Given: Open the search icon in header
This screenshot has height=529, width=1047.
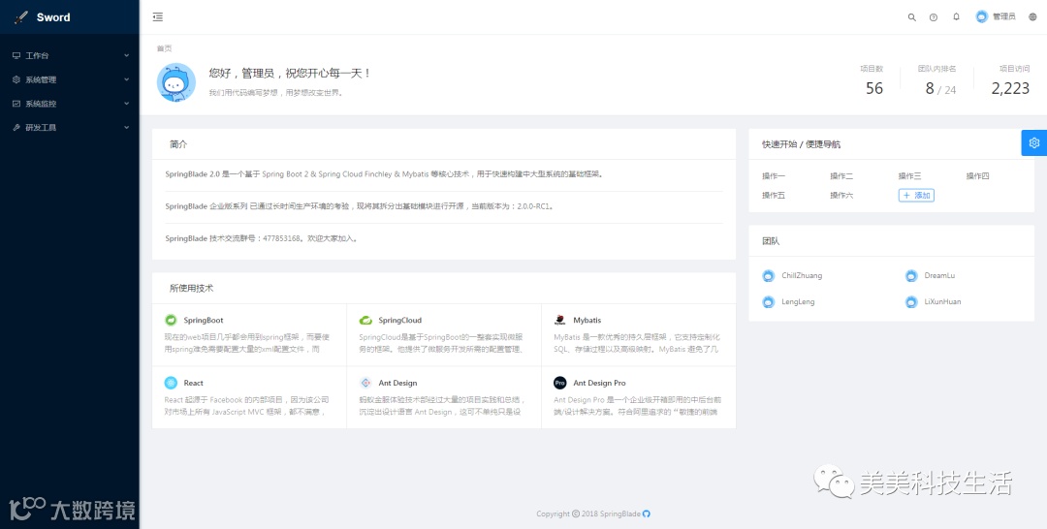Looking at the screenshot, I should [912, 17].
